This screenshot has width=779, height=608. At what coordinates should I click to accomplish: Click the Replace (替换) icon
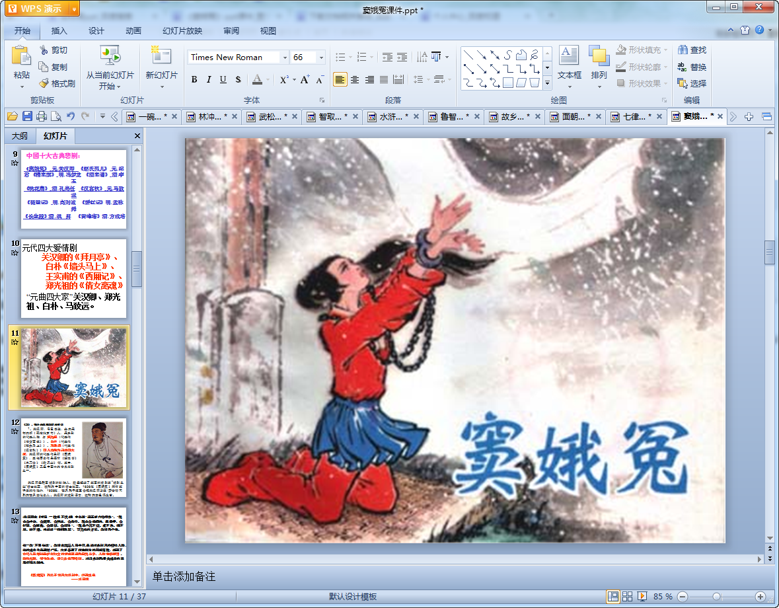click(x=683, y=67)
